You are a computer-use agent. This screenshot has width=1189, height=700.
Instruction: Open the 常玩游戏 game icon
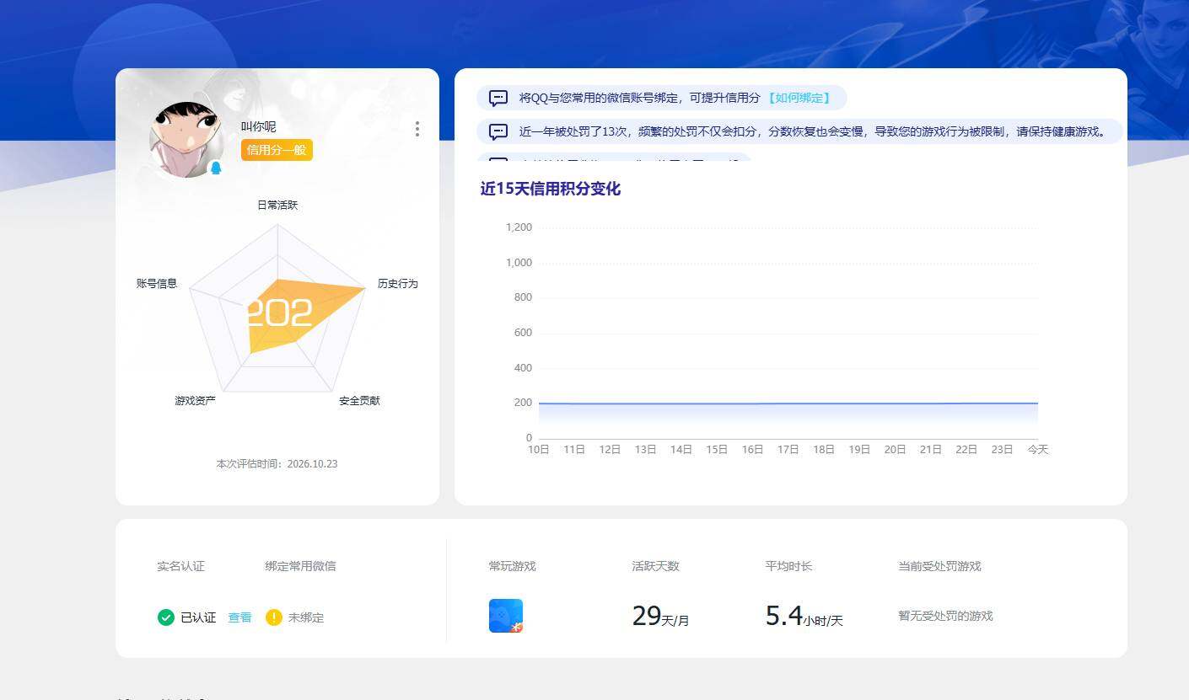tap(506, 616)
